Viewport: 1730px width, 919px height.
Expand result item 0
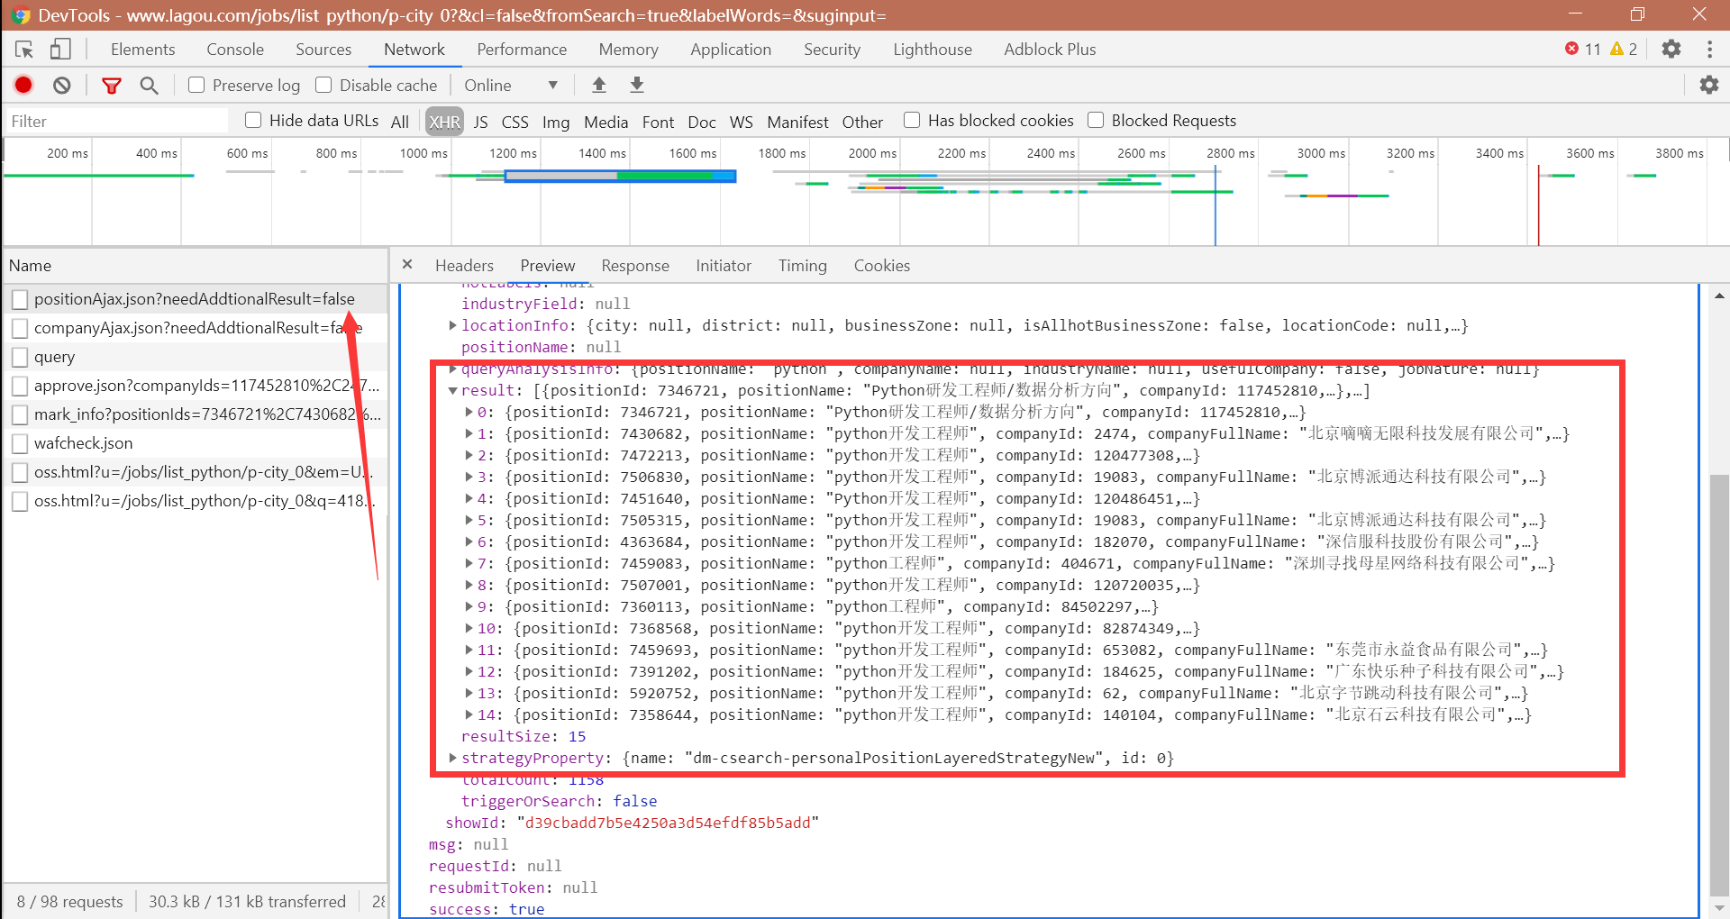[469, 413]
